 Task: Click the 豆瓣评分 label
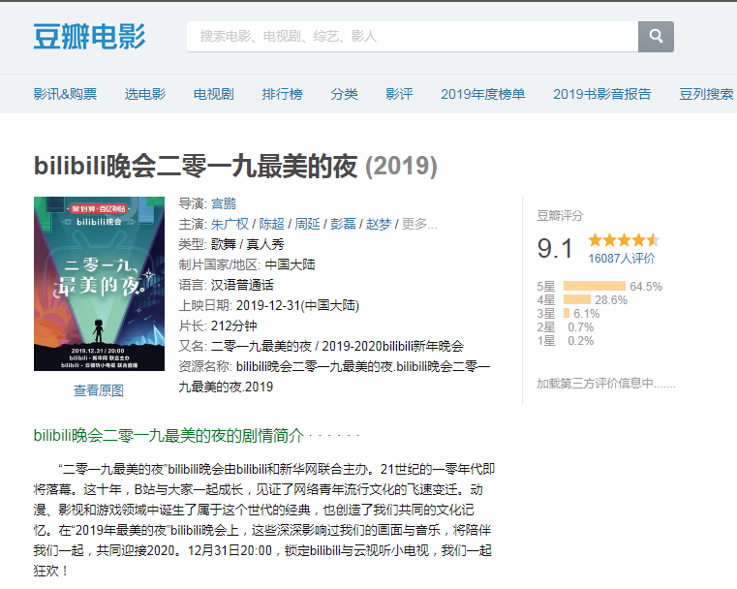pos(560,216)
